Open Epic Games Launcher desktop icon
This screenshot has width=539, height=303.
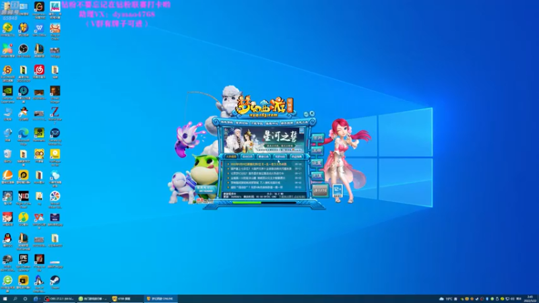tap(24, 263)
